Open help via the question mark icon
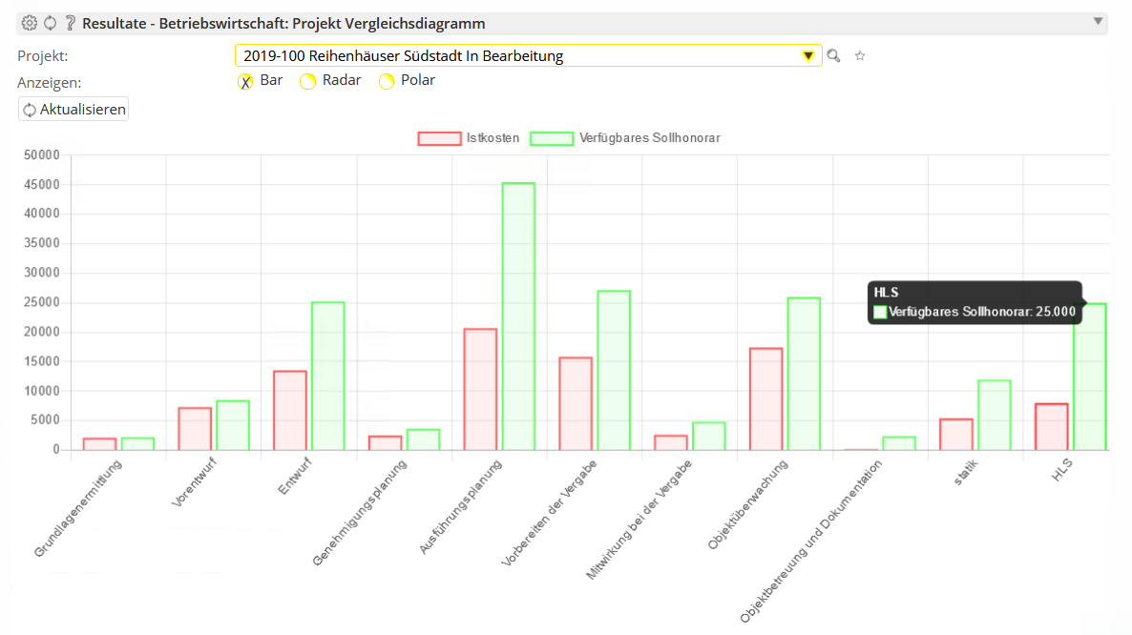Screen dimensions: 1132x635 pyautogui.click(x=70, y=23)
